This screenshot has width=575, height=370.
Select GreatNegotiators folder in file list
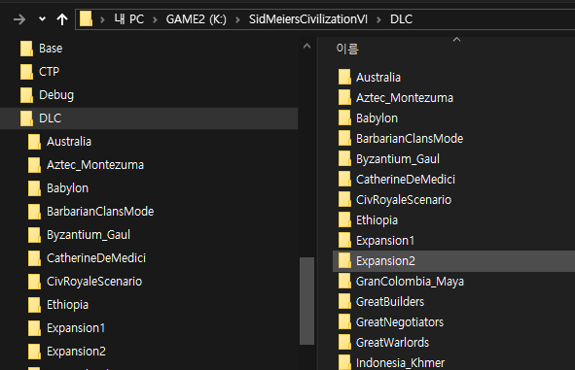(400, 322)
